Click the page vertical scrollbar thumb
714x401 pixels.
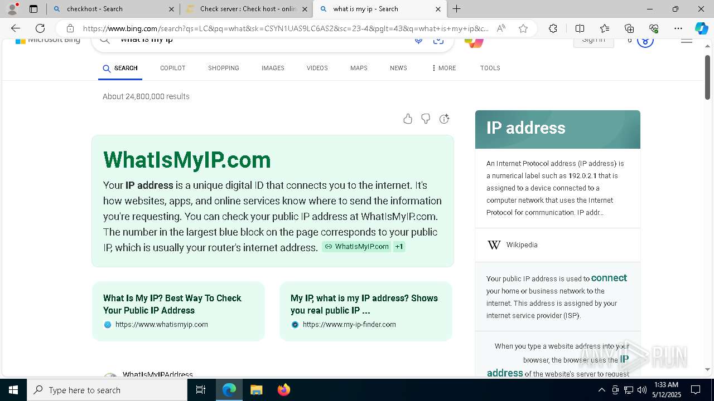click(x=707, y=77)
